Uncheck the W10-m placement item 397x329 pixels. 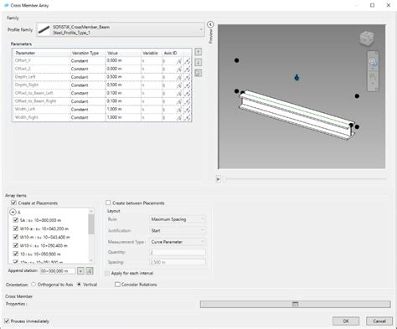click(x=16, y=237)
